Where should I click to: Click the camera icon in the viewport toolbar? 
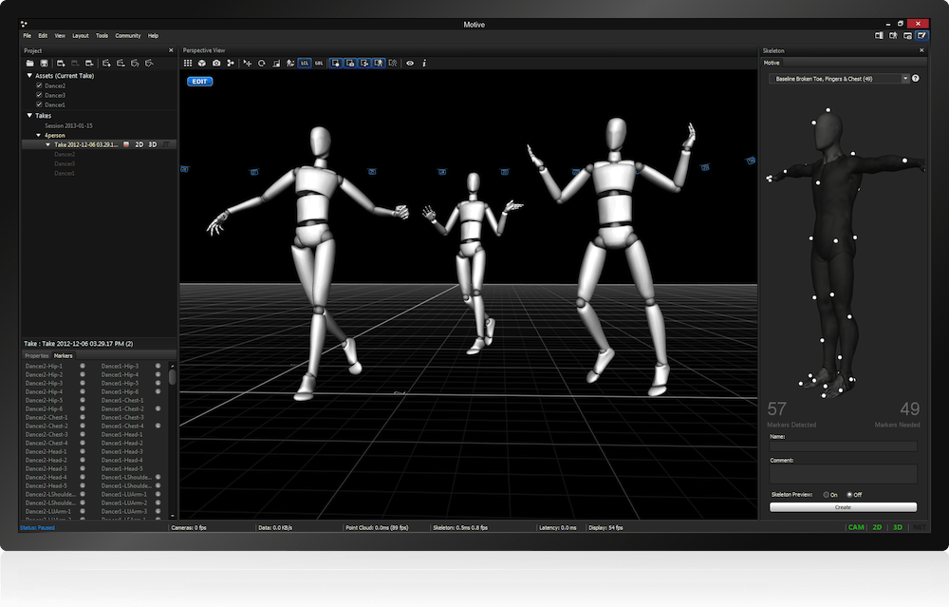tap(216, 63)
